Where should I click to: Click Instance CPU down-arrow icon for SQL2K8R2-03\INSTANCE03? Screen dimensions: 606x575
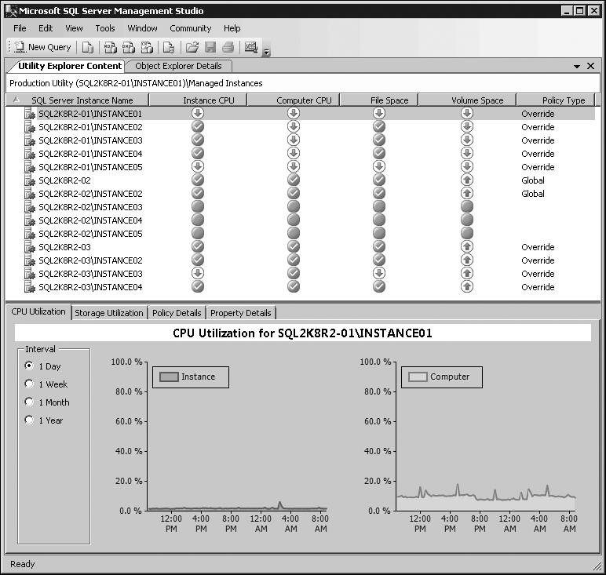(x=198, y=273)
